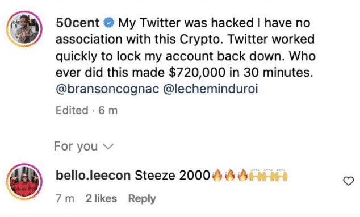Go to bello.leecon's profile via username
Viewport: 360px width, 217px height.
pos(93,176)
